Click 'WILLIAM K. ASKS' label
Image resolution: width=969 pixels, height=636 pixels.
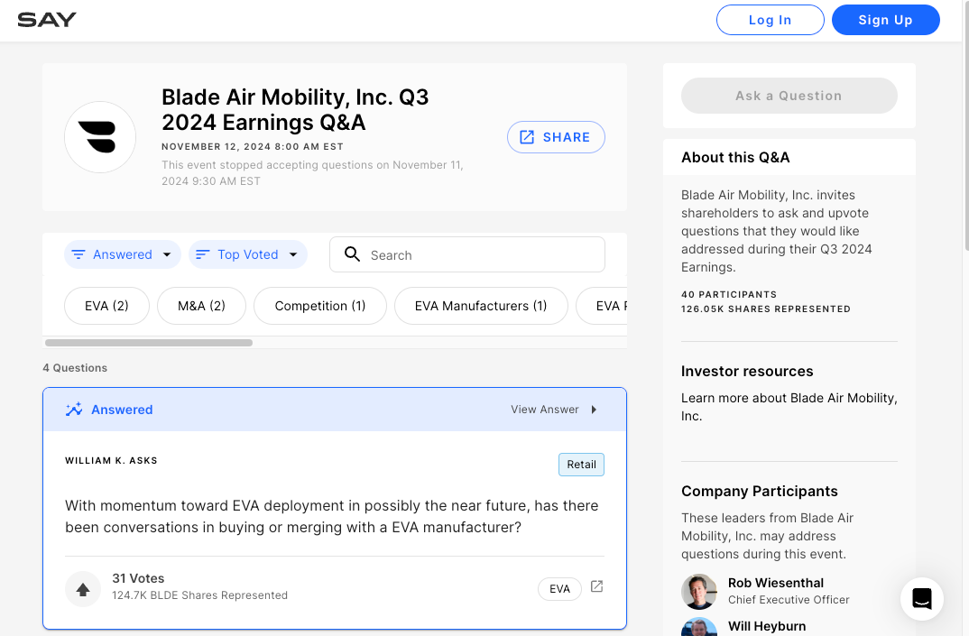[111, 460]
